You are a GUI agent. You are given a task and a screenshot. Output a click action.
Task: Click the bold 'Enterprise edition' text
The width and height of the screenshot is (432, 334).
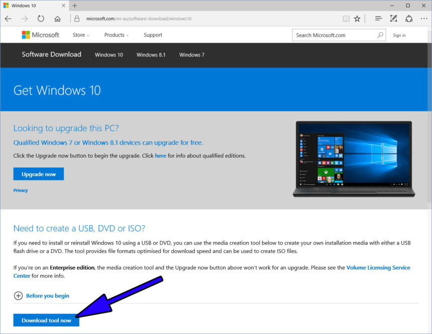(72, 268)
